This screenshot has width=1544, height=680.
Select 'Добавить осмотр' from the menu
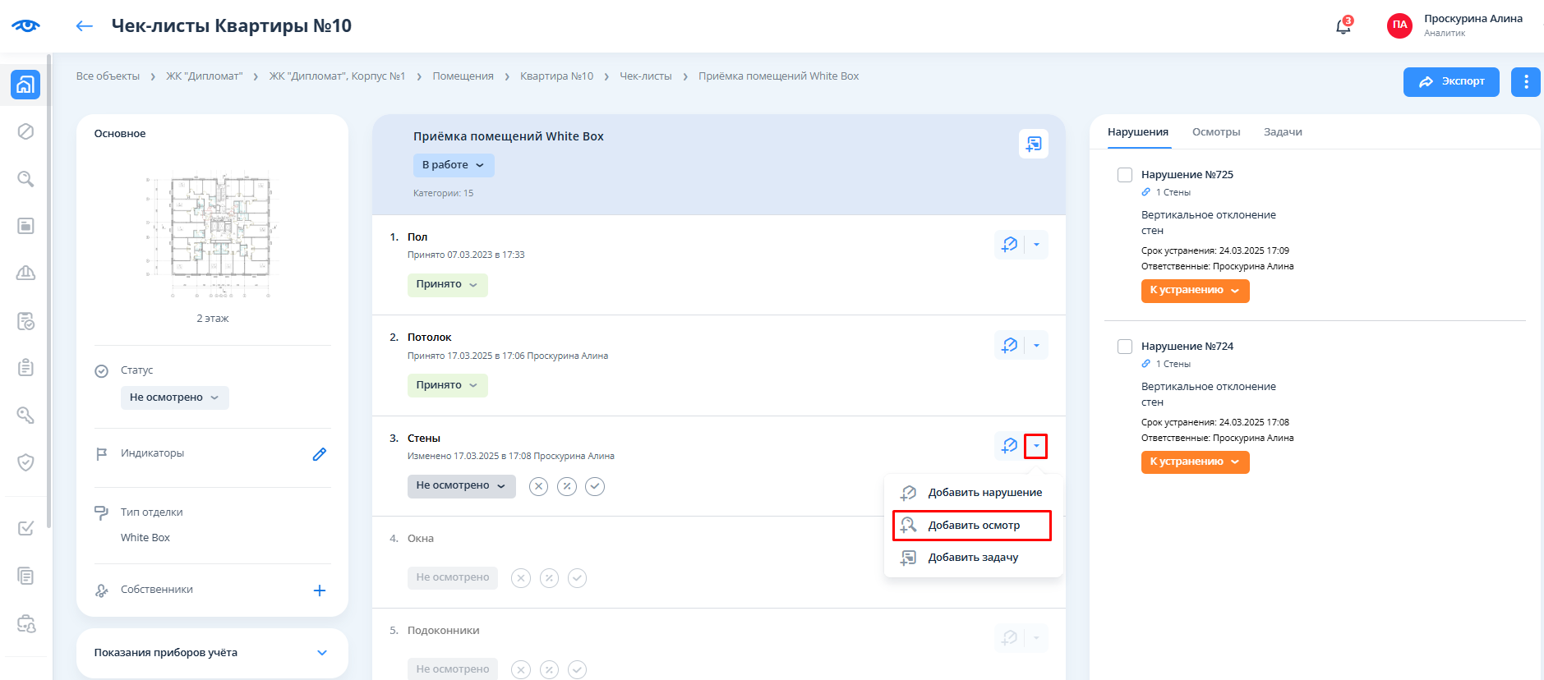click(x=973, y=526)
